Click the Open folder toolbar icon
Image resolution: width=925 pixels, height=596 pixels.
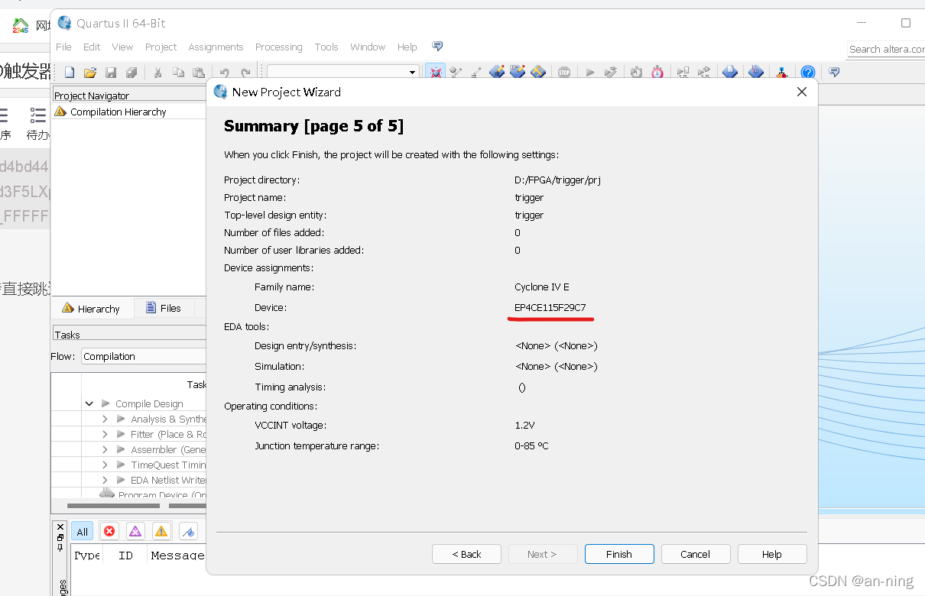point(90,73)
